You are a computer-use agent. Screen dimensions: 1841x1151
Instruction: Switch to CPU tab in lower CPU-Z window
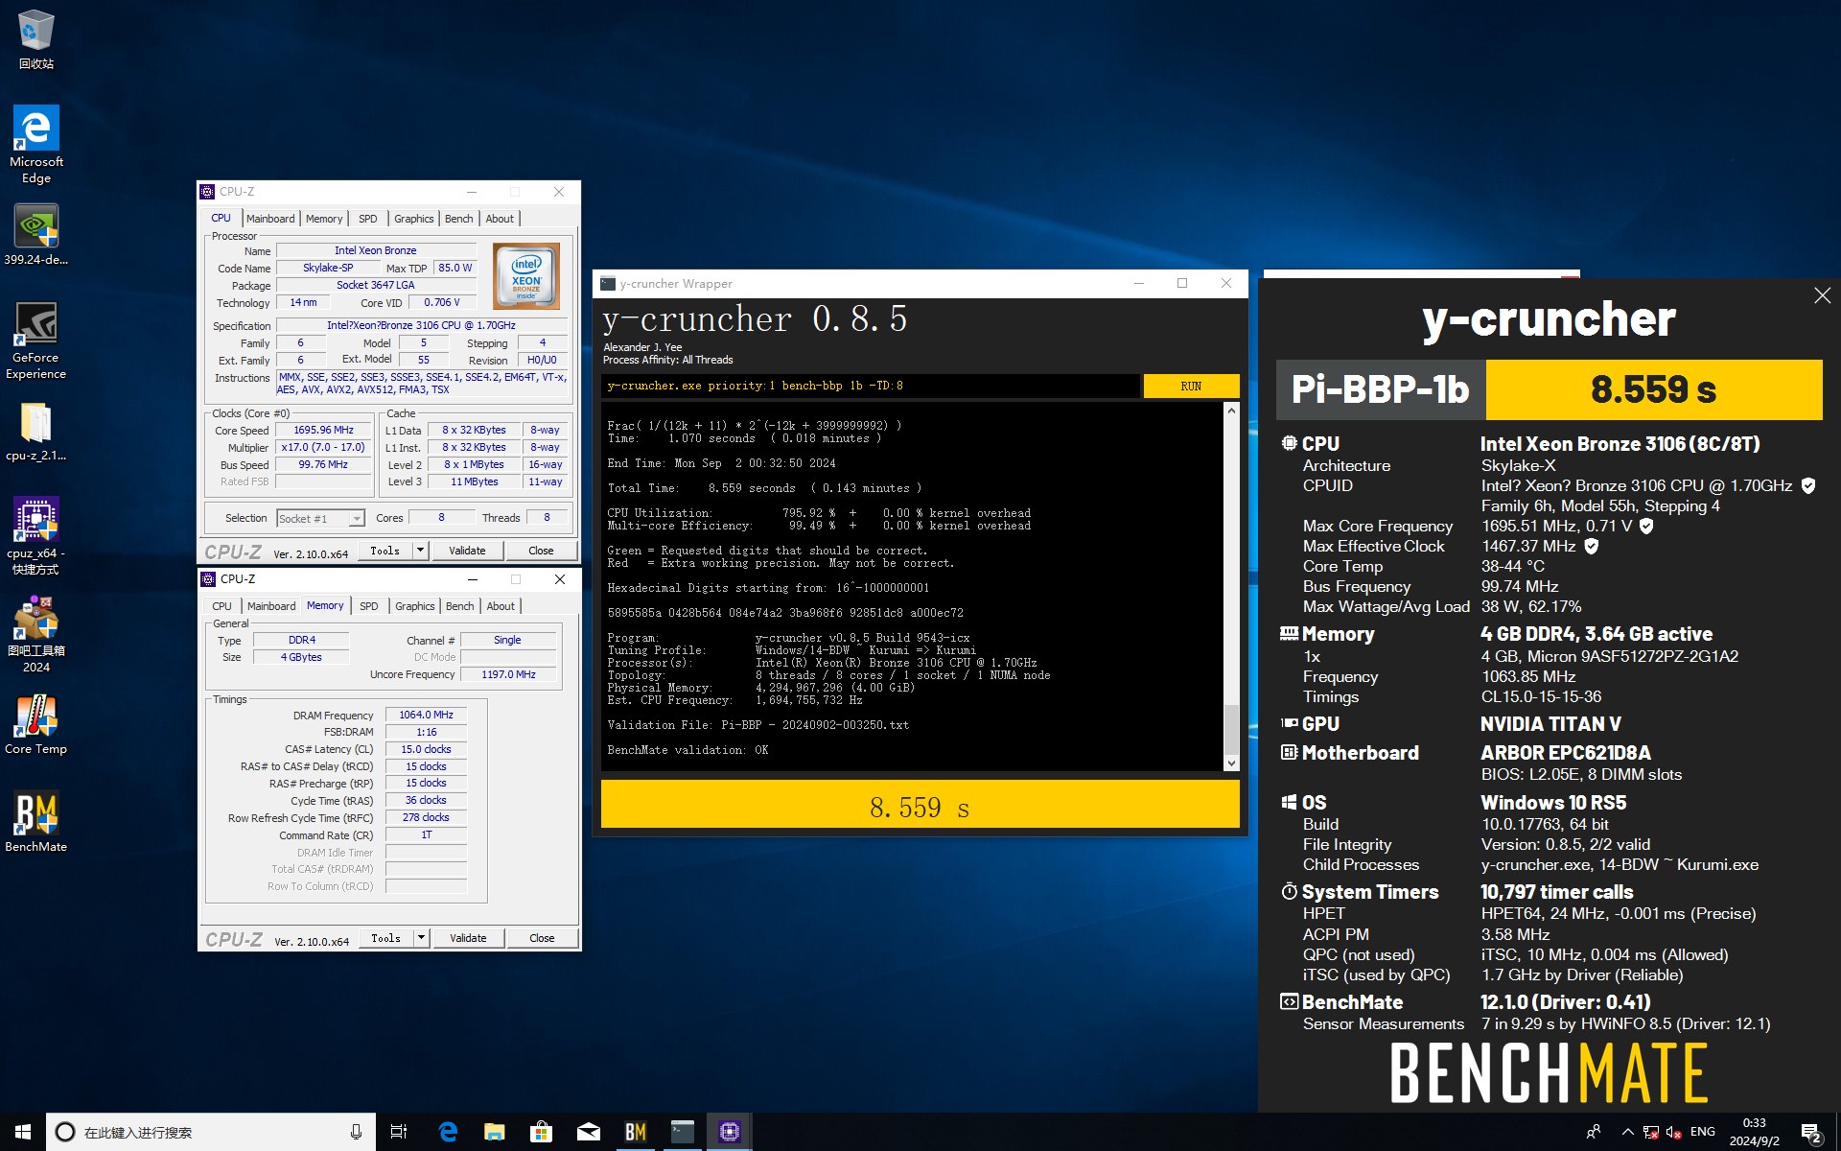pos(221,606)
